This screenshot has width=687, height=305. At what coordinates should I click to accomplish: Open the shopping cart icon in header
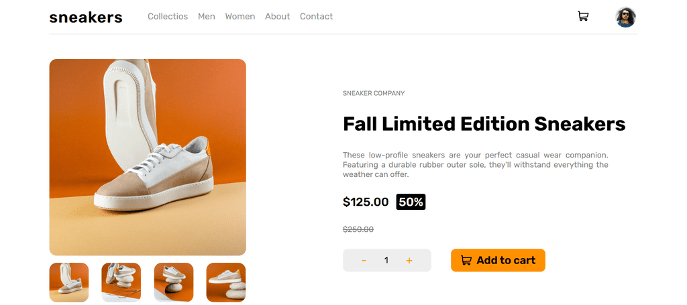coord(583,16)
